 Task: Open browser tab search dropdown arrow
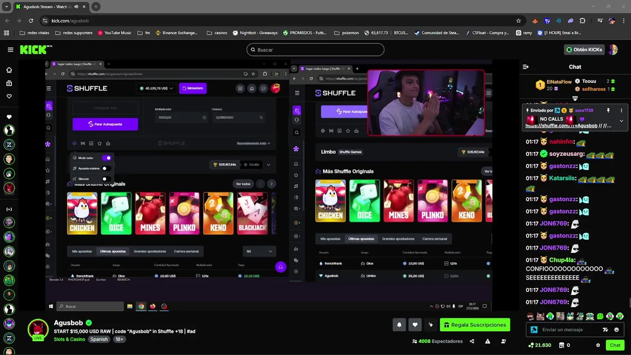pyautogui.click(x=6, y=7)
